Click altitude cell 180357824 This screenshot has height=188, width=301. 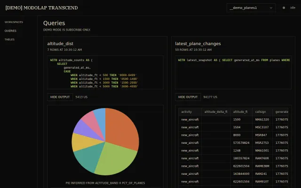[241, 158]
